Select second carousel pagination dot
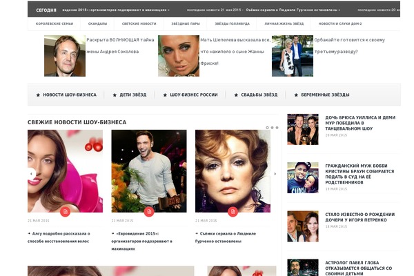 273,128
